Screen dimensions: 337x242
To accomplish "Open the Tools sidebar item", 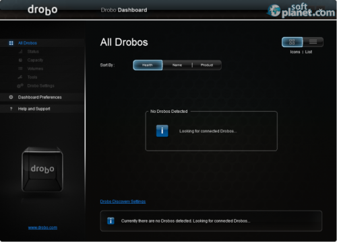I will click(32, 77).
